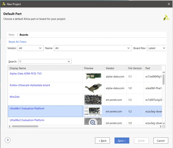Click the vertical scrollbar down arrow
This screenshot has width=173, height=148.
pyautogui.click(x=164, y=123)
